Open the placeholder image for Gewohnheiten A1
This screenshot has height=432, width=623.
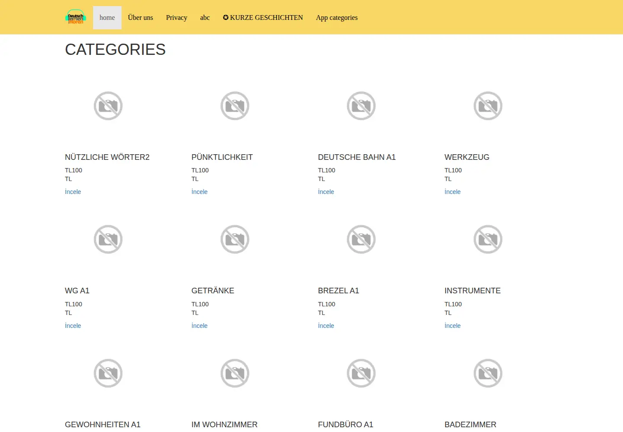coord(108,373)
